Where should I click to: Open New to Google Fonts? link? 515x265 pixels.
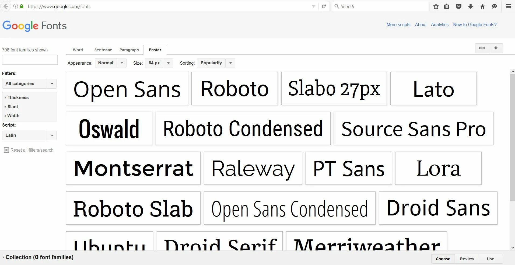coord(475,25)
